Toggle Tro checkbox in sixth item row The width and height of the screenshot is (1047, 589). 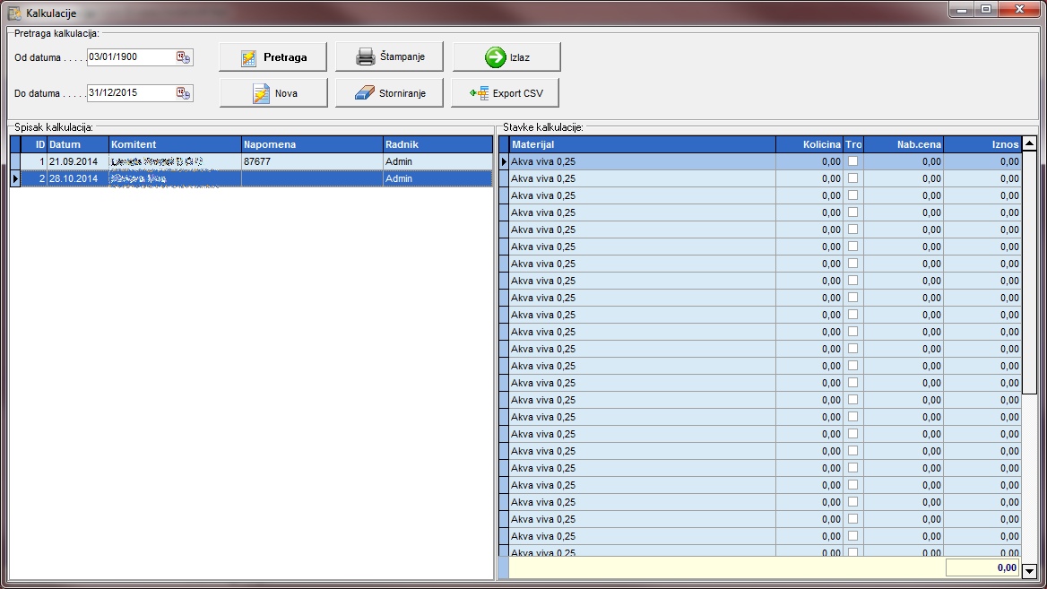(852, 247)
